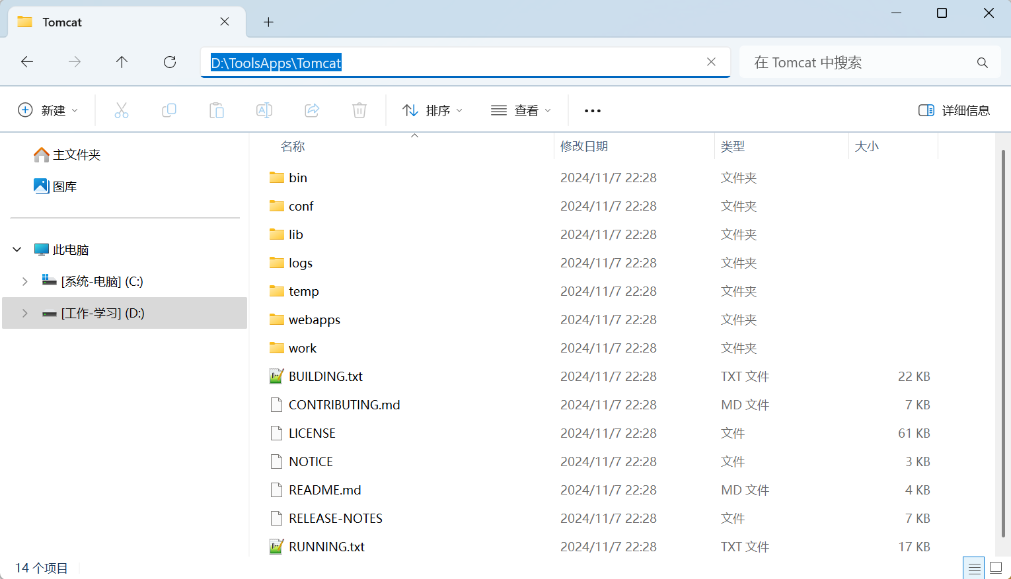Refresh the Tomcat folder view
The width and height of the screenshot is (1011, 579).
point(170,62)
